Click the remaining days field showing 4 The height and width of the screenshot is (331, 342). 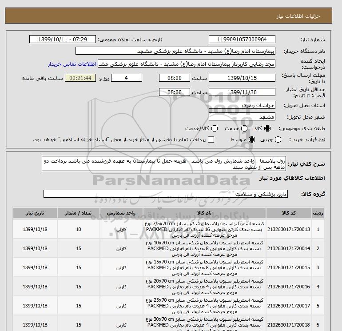pos(127,78)
